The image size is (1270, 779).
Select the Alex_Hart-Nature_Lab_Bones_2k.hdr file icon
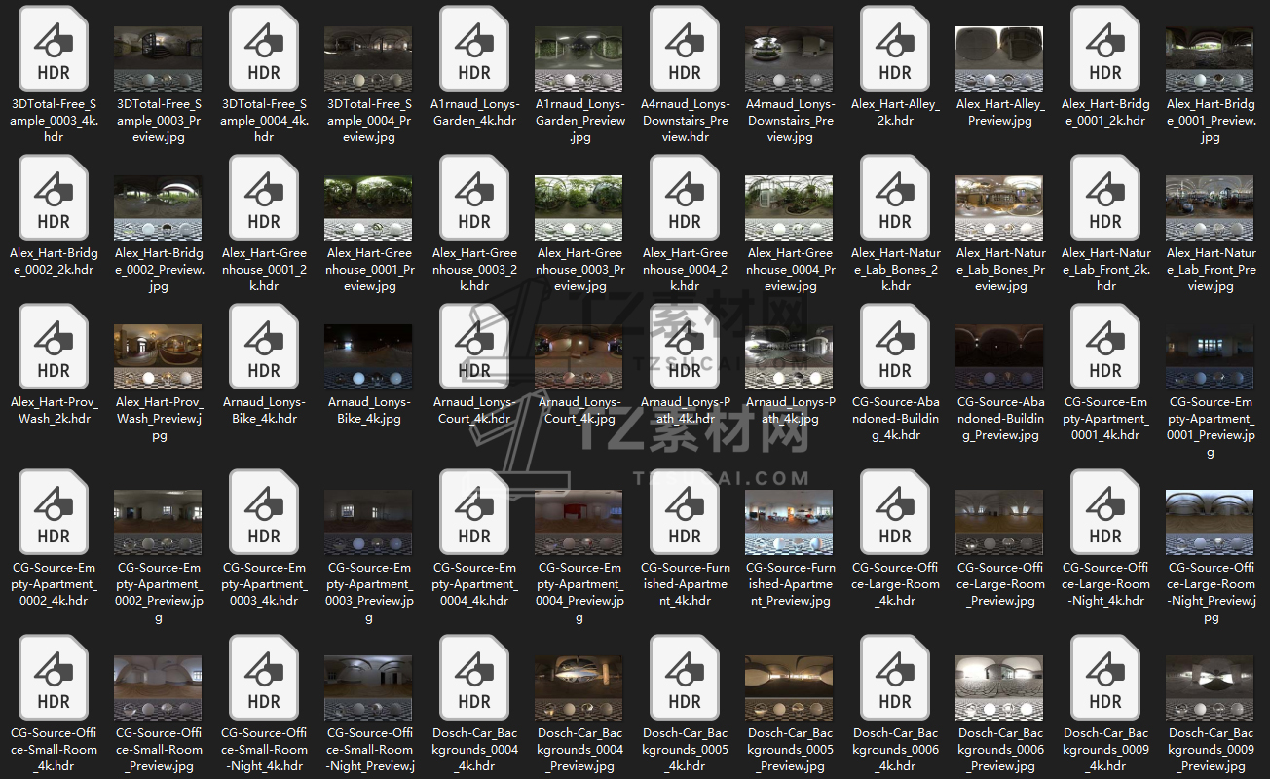[895, 198]
